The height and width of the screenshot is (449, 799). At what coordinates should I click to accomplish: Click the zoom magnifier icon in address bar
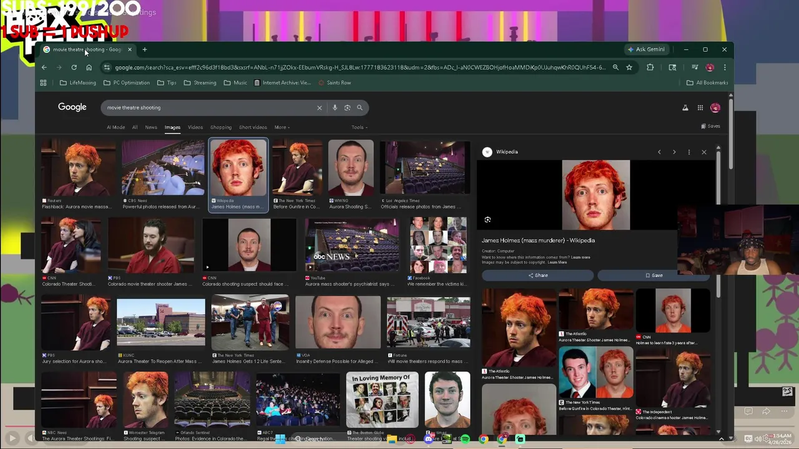pyautogui.click(x=615, y=67)
